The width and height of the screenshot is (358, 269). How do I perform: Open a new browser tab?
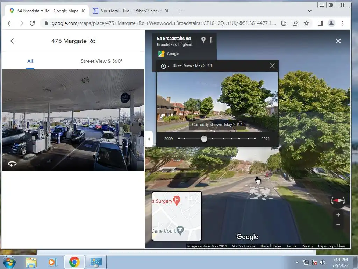pos(180,11)
